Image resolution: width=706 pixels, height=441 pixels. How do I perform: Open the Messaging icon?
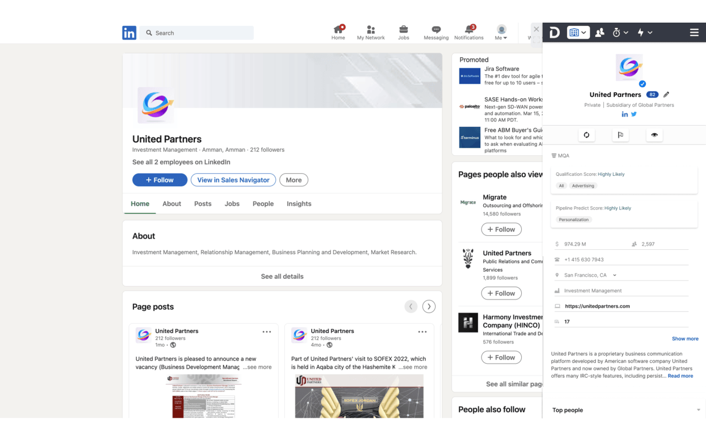(x=436, y=33)
